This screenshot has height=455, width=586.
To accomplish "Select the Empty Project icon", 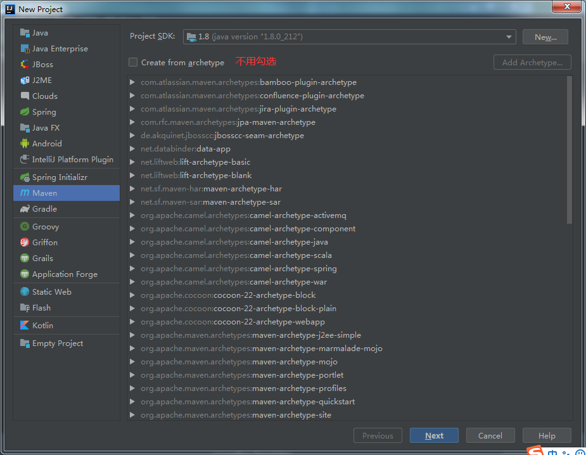I will point(25,343).
